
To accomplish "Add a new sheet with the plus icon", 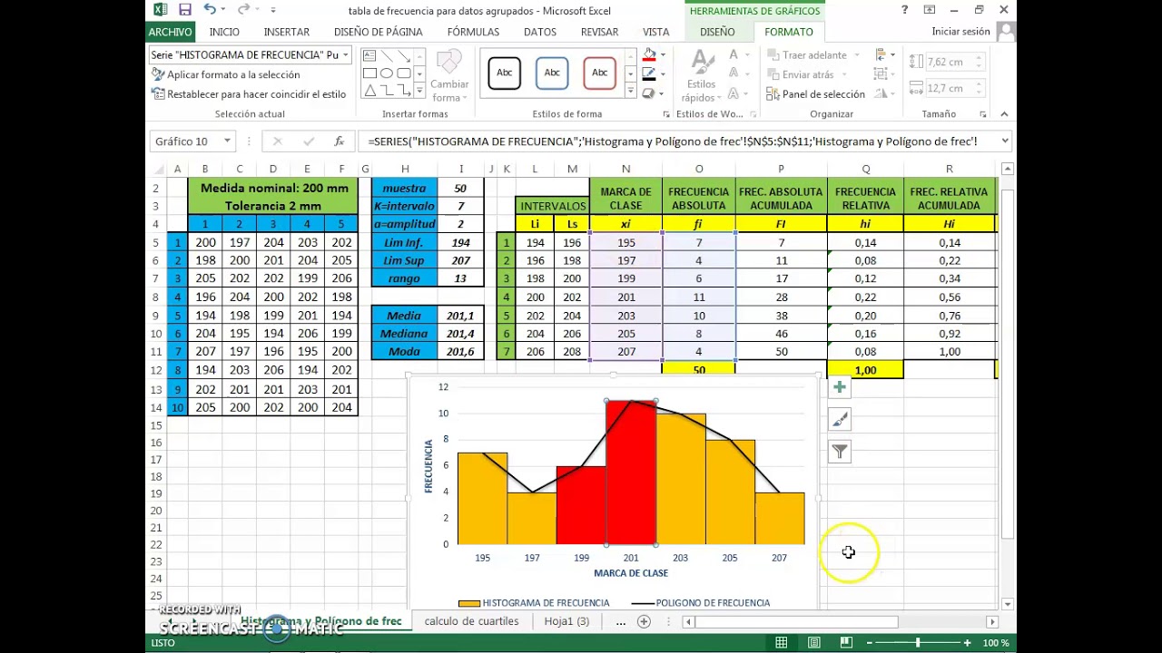I will 644,621.
